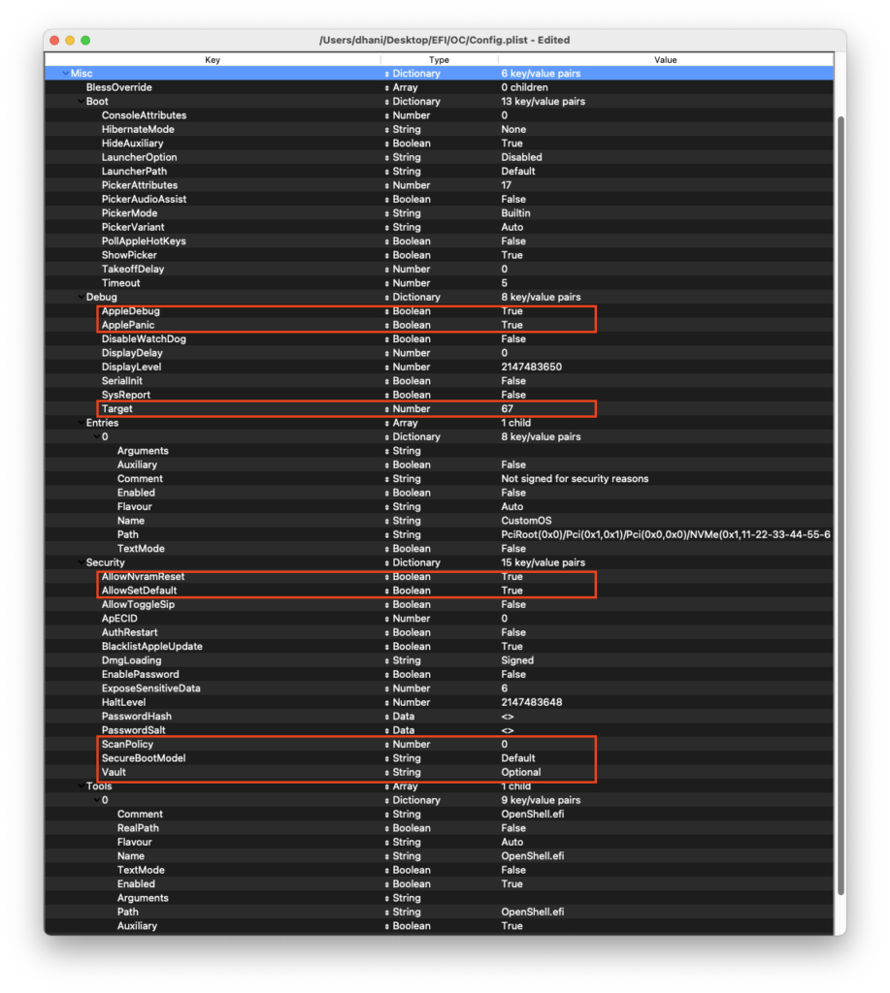The width and height of the screenshot is (890, 993).
Task: Click the vertical scrollbar thumb
Action: tap(841, 504)
